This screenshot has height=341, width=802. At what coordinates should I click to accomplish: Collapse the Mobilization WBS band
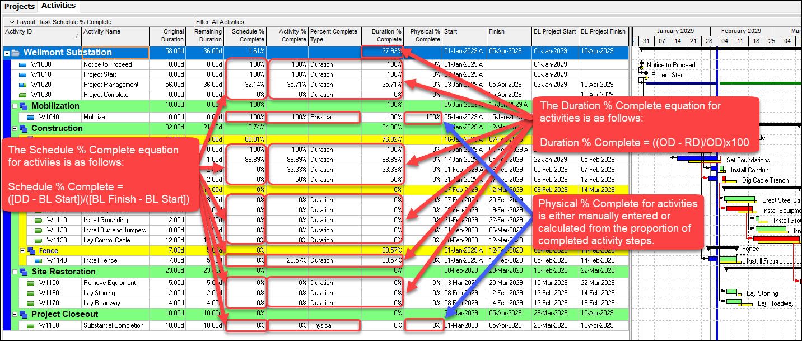(15, 106)
